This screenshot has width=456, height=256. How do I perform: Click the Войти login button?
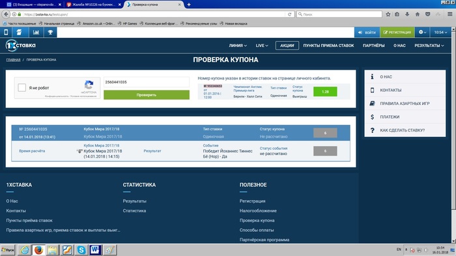pyautogui.click(x=367, y=33)
